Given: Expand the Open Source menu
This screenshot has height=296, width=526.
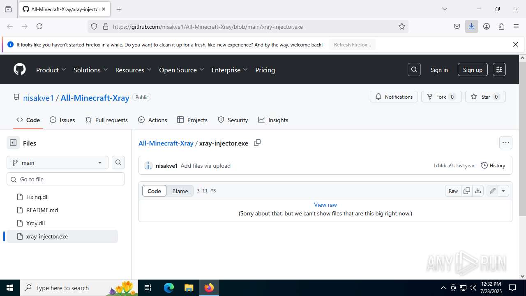Looking at the screenshot, I should 181,70.
